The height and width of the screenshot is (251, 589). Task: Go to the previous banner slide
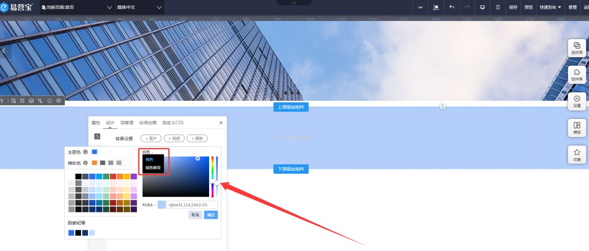pyautogui.click(x=4, y=51)
